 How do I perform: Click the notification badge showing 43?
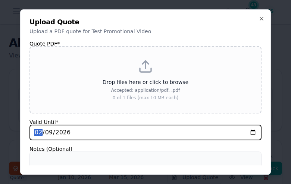[254, 5]
